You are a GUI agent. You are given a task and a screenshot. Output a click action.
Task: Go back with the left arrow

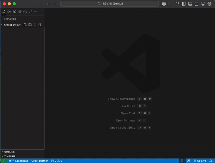point(49,4)
